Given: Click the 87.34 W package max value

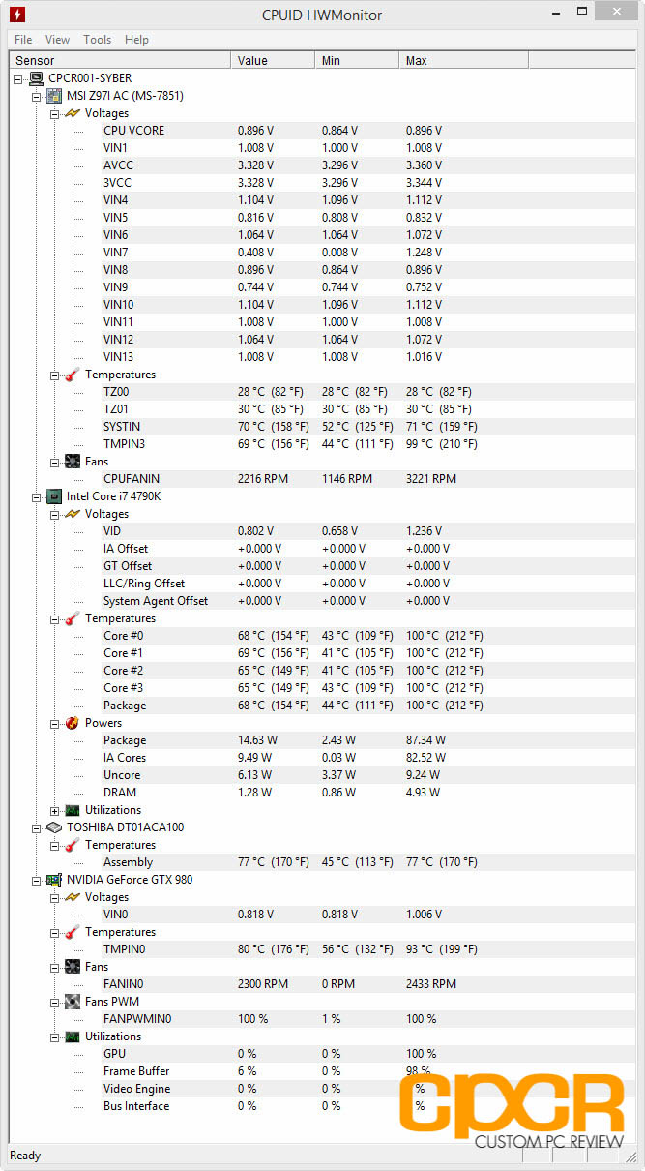Looking at the screenshot, I should (425, 740).
